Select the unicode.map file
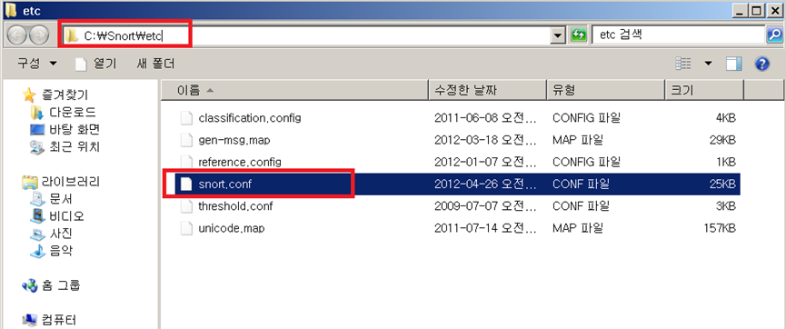The width and height of the screenshot is (786, 329). pos(232,228)
